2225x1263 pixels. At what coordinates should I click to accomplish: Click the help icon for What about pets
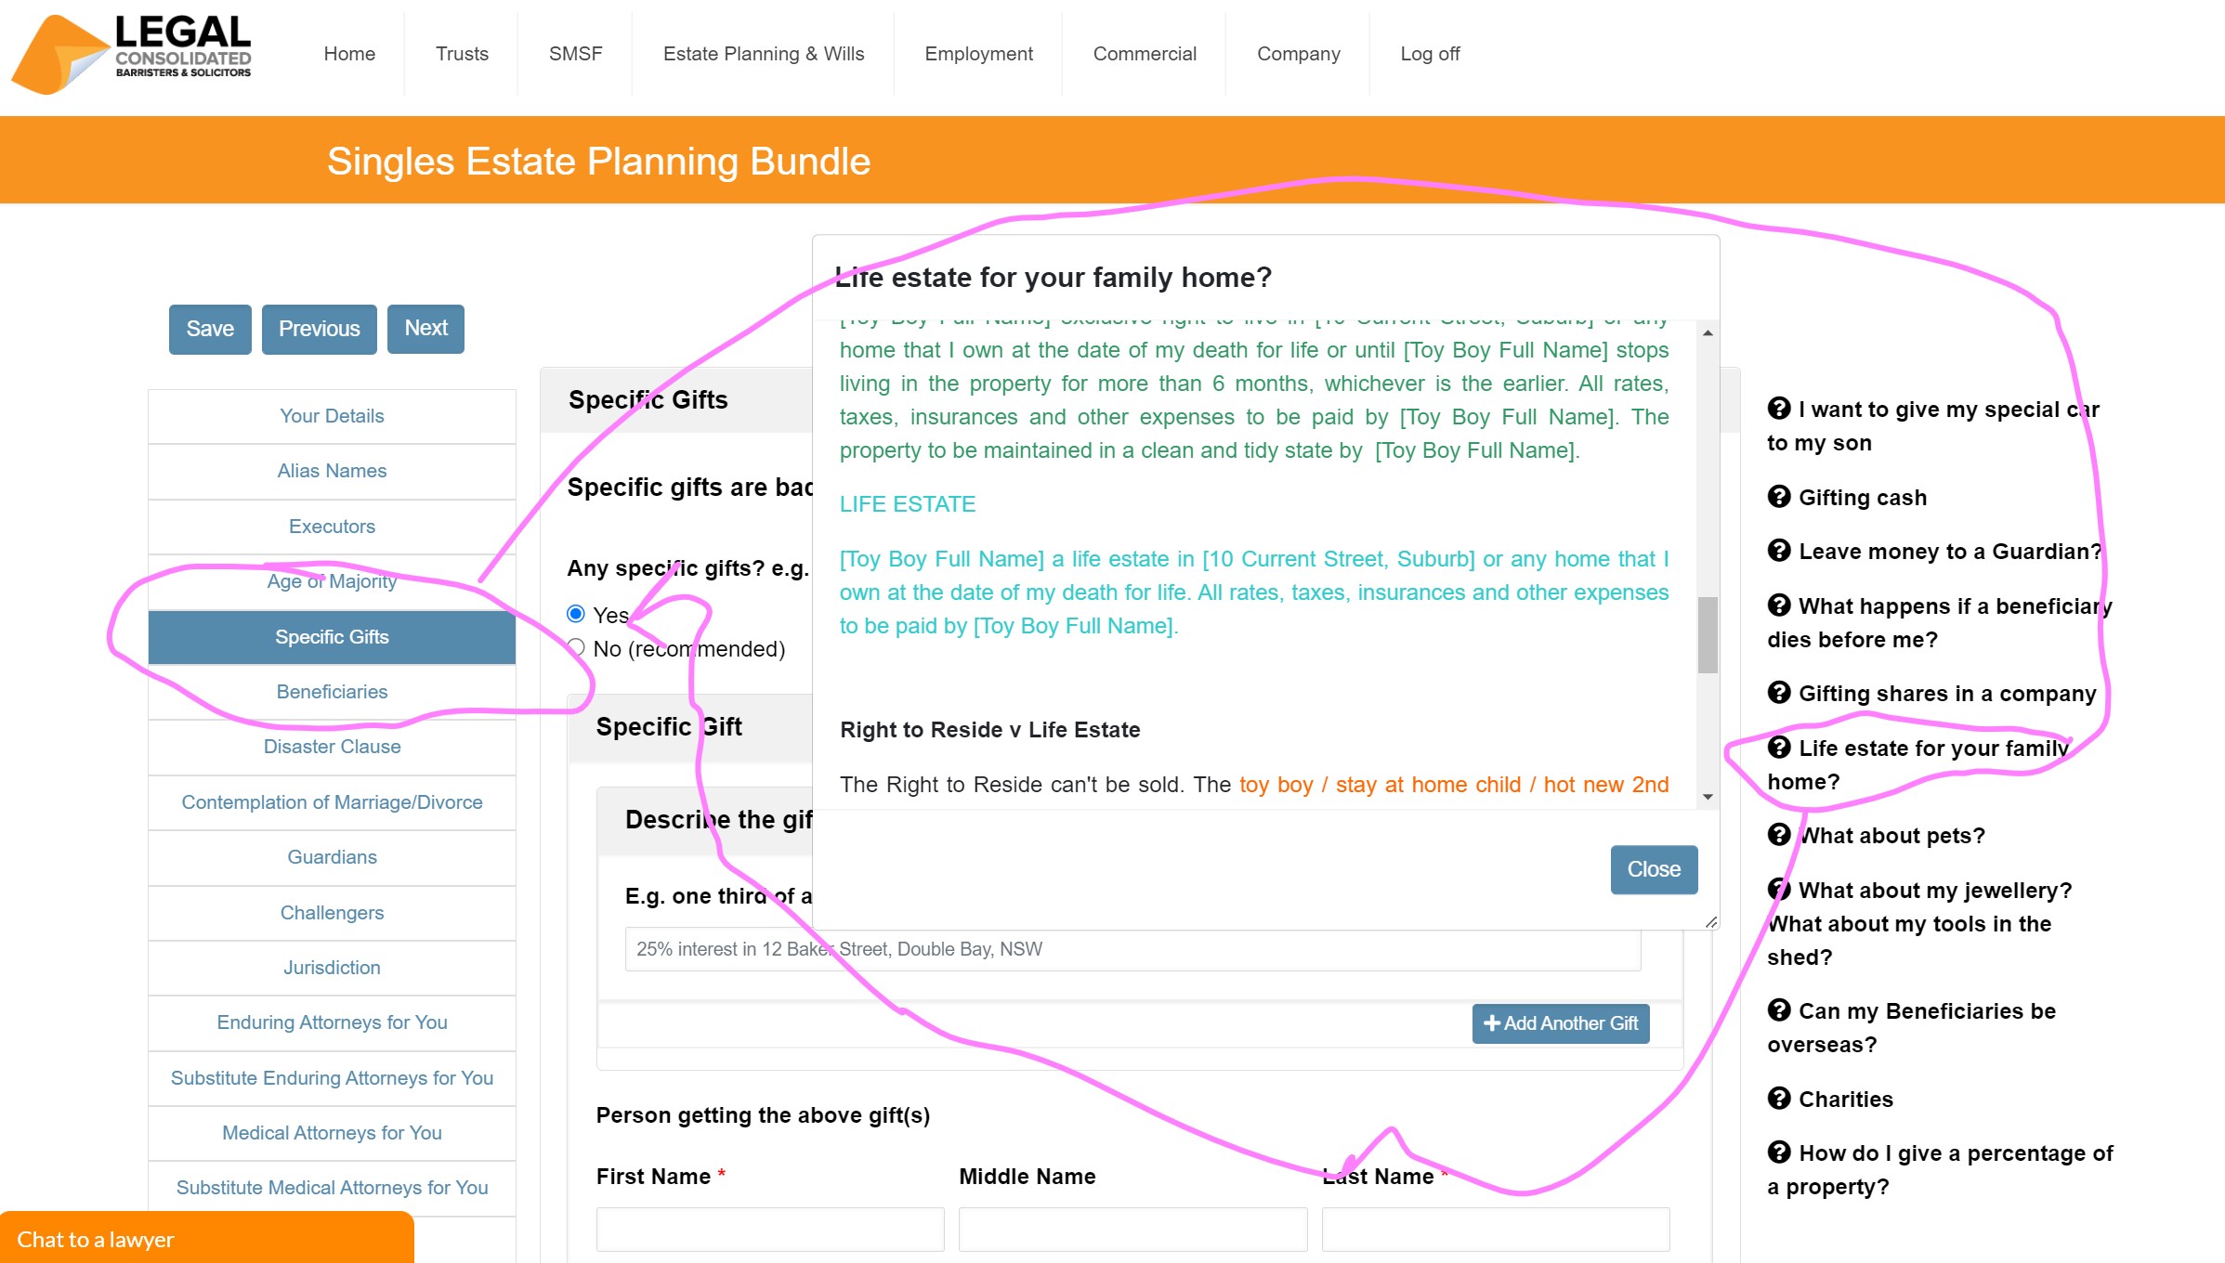point(1777,834)
